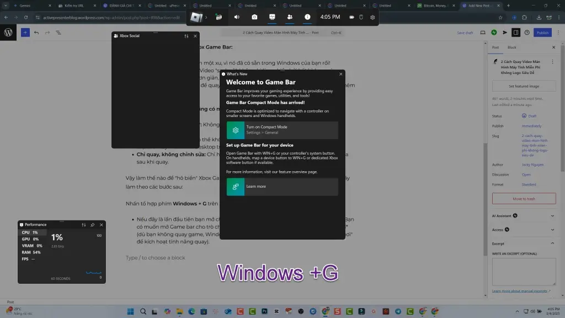Click the mouse click-through icon in Game Bar
Screen dimensions: 565x318
tap(361, 17)
